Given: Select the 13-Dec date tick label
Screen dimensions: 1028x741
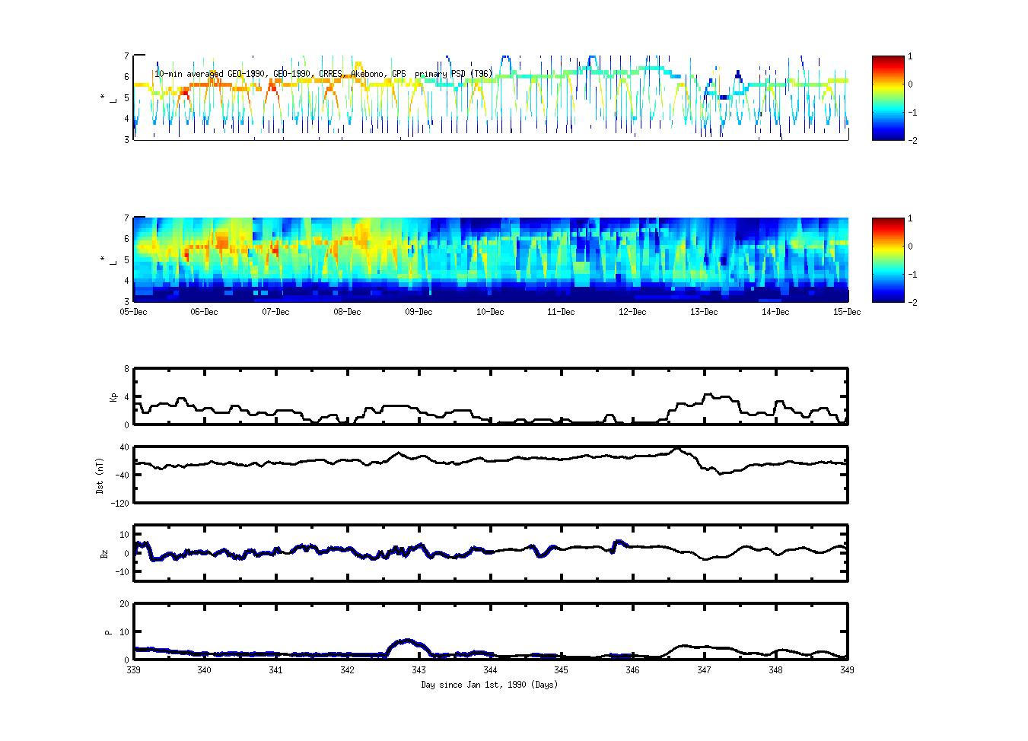Looking at the screenshot, I should click(704, 312).
